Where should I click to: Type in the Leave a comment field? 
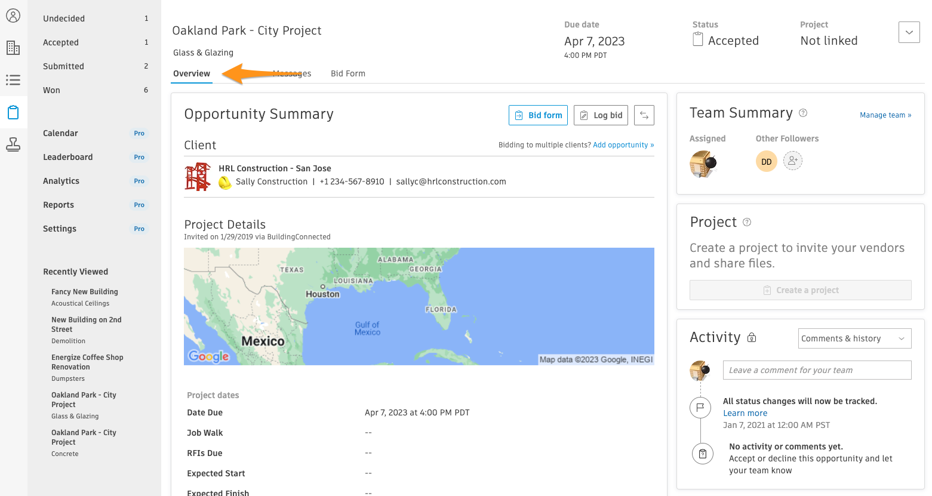[816, 370]
